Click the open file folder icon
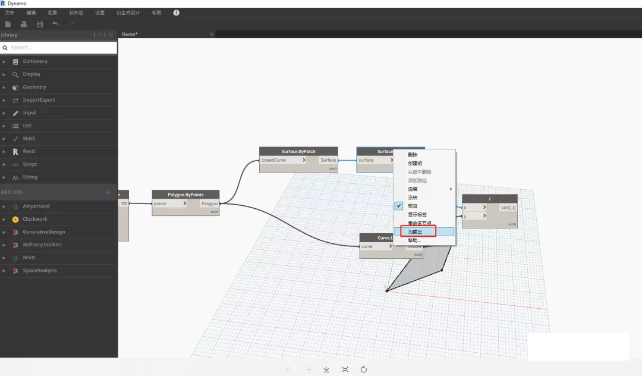Image resolution: width=642 pixels, height=376 pixels. (x=24, y=24)
